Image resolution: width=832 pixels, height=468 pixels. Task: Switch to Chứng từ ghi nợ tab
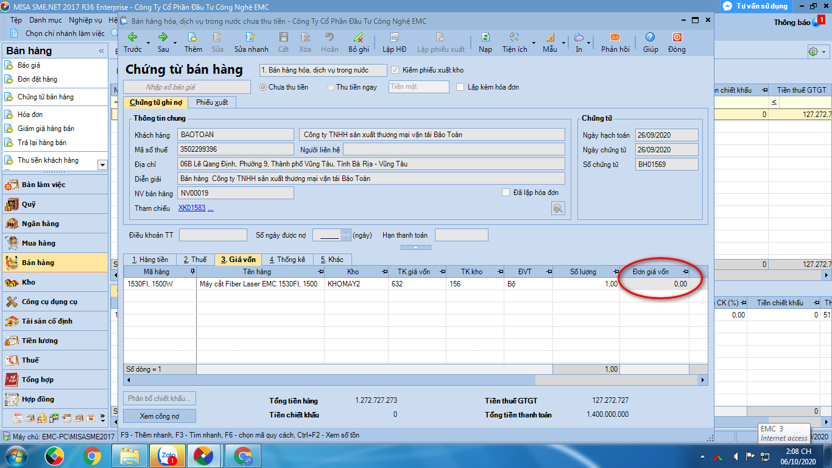tap(155, 102)
